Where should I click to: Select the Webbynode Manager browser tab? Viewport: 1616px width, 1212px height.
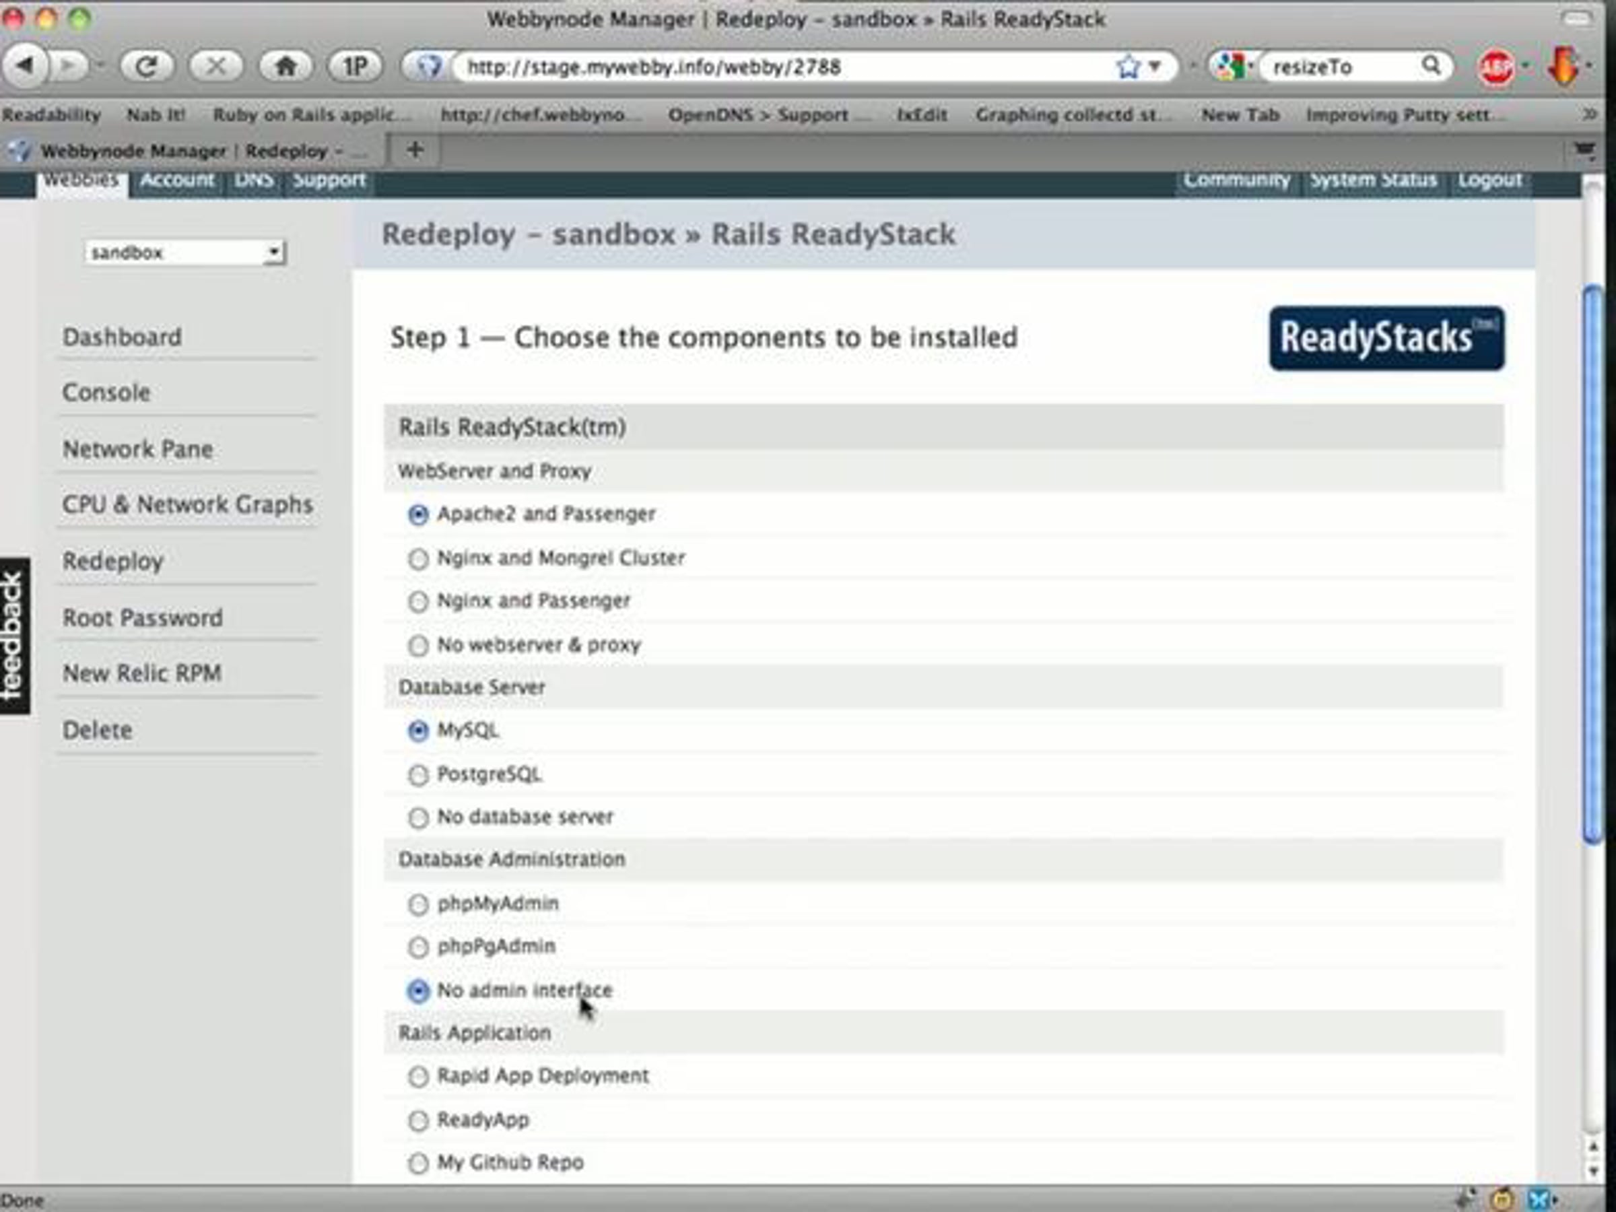(x=193, y=151)
